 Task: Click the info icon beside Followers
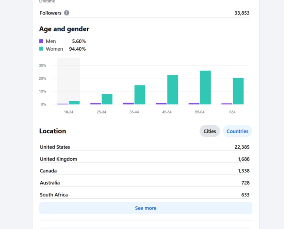click(67, 13)
